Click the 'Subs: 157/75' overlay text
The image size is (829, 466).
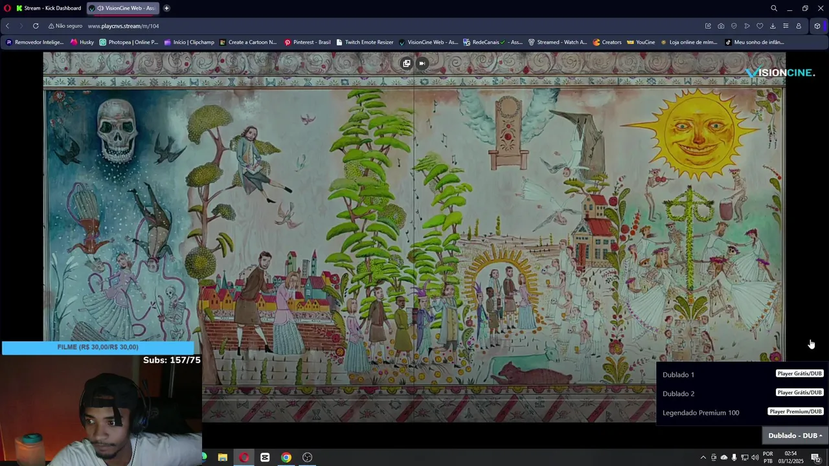pos(172,360)
